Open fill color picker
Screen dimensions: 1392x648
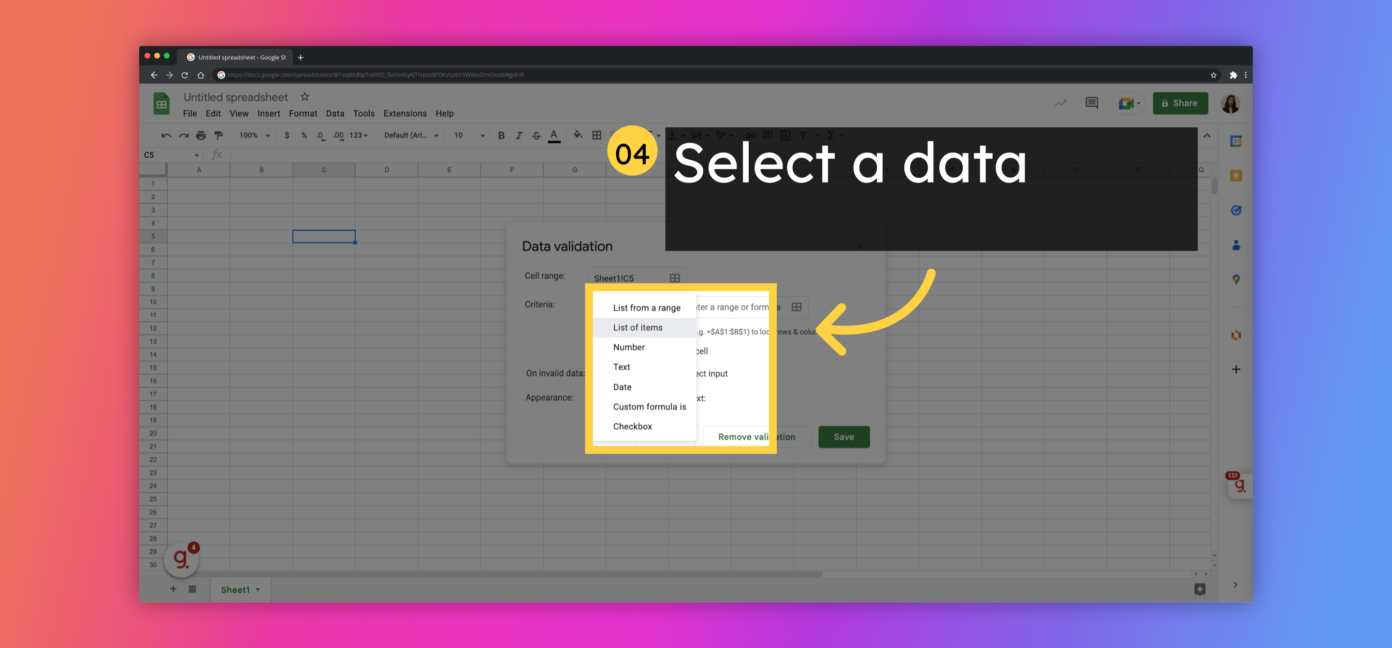pos(578,135)
